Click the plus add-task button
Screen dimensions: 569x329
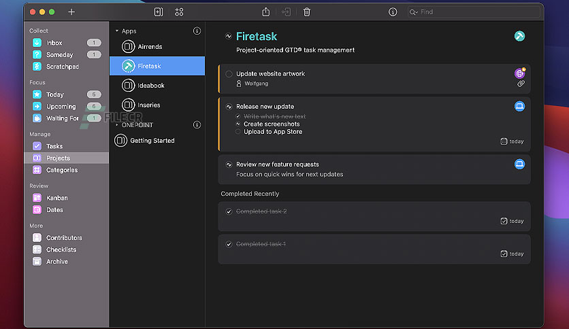pos(71,12)
